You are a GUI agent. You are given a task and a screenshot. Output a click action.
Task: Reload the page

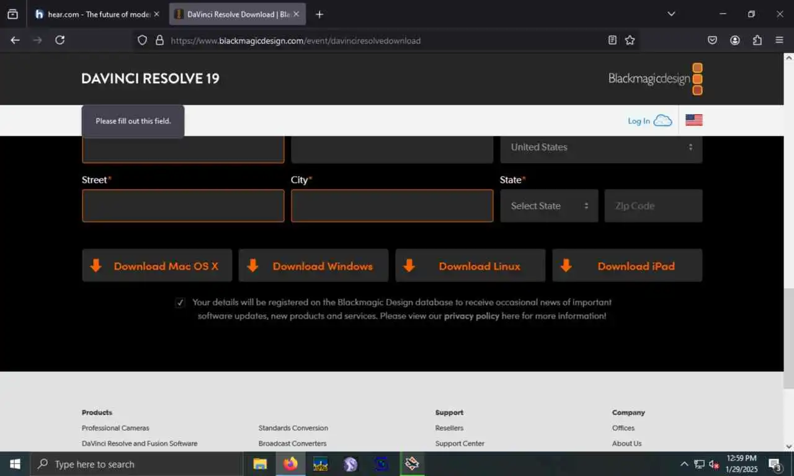point(60,40)
